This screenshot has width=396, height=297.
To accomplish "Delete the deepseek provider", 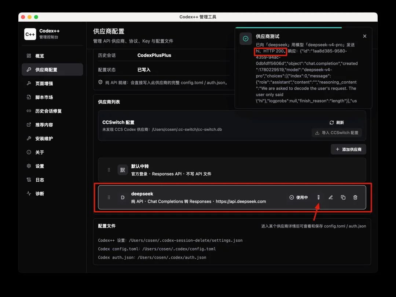I will [355, 197].
